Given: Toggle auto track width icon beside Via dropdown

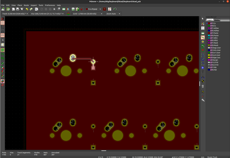Looking at the screenshot, I should pyautogui.click(x=68, y=14).
